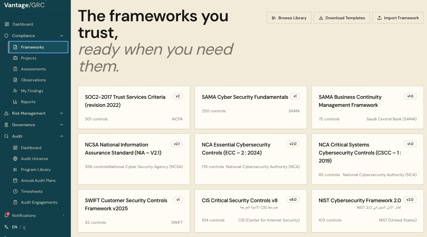Open NCSA National Information Assurance Standard card
The image size is (427, 237).
tap(134, 159)
